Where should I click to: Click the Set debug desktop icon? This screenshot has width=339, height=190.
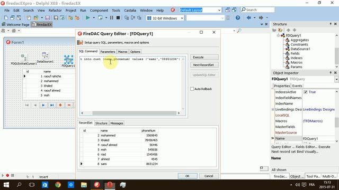pos(234,10)
